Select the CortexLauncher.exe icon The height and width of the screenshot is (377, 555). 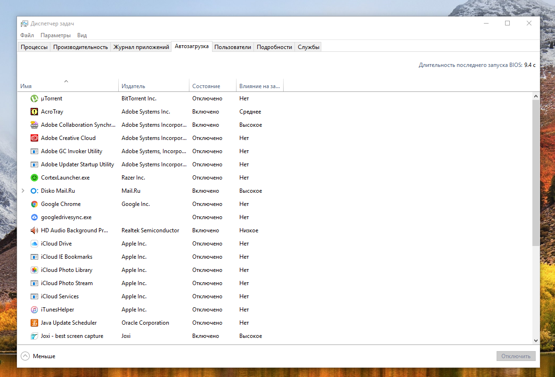click(34, 178)
